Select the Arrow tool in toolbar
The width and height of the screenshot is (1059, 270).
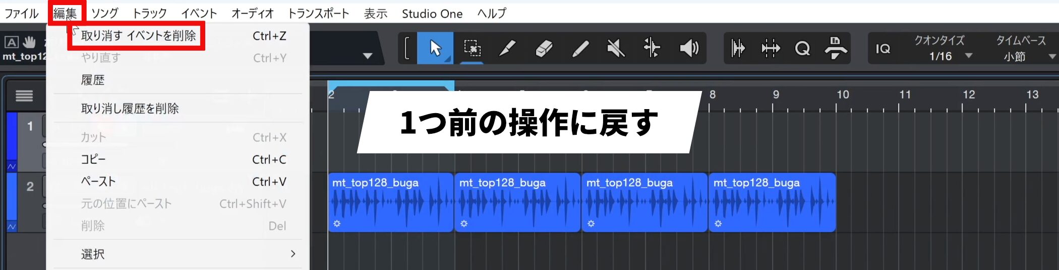[435, 48]
